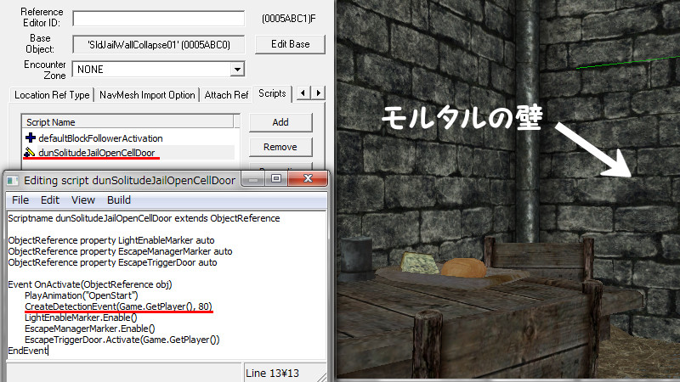
Task: Click the (0005ABC1)F form ID text
Action: point(289,19)
